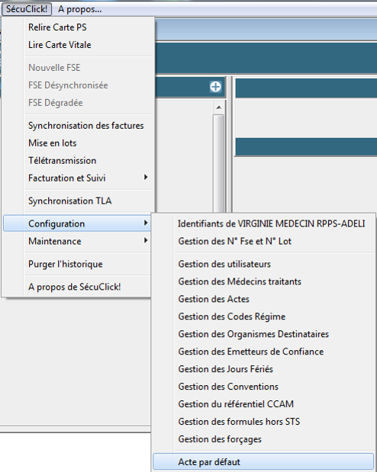This screenshot has height=472, width=377.
Task: Choose Mise en lots
Action: tap(78, 143)
